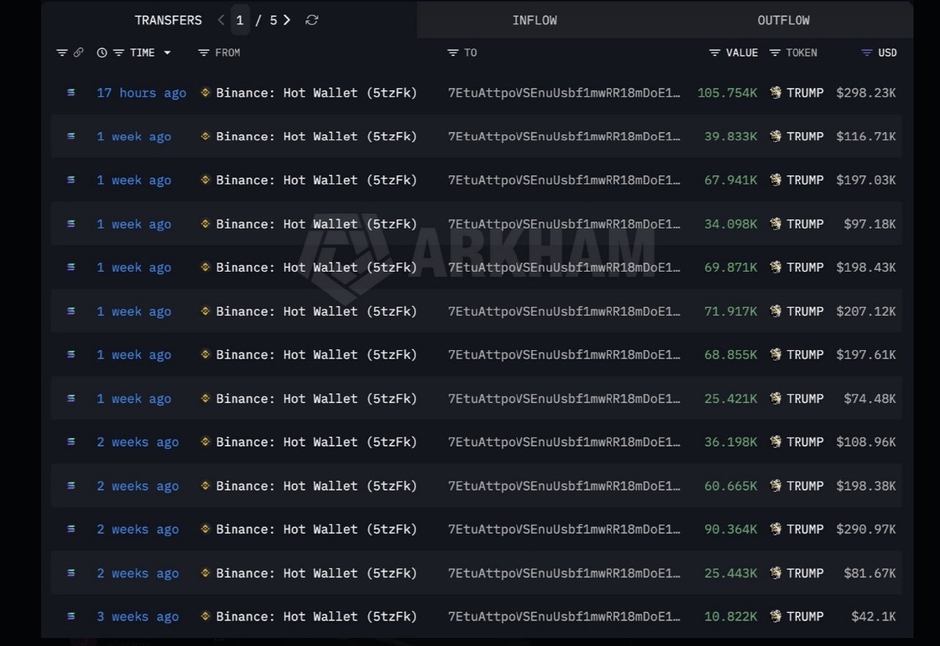940x646 pixels.
Task: Click TRUMP token icon in the $42.1K row
Action: pos(775,616)
